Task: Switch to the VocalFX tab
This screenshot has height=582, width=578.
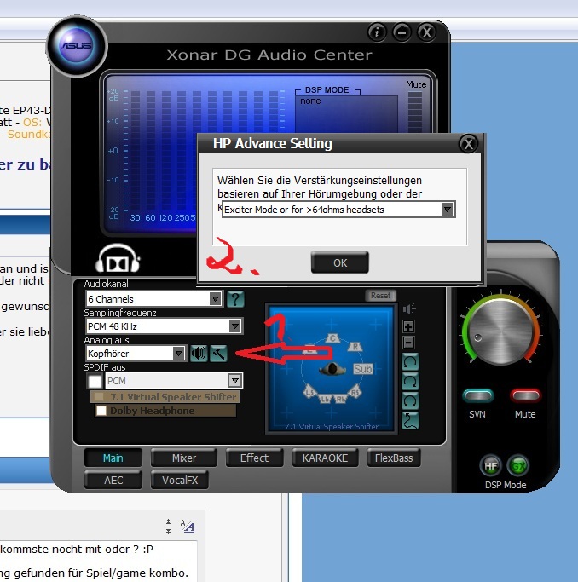Action: pos(180,481)
